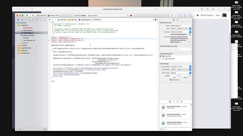Open Docs link in browser window

218,15
